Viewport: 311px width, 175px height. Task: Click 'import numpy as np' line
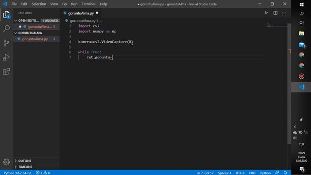97,31
